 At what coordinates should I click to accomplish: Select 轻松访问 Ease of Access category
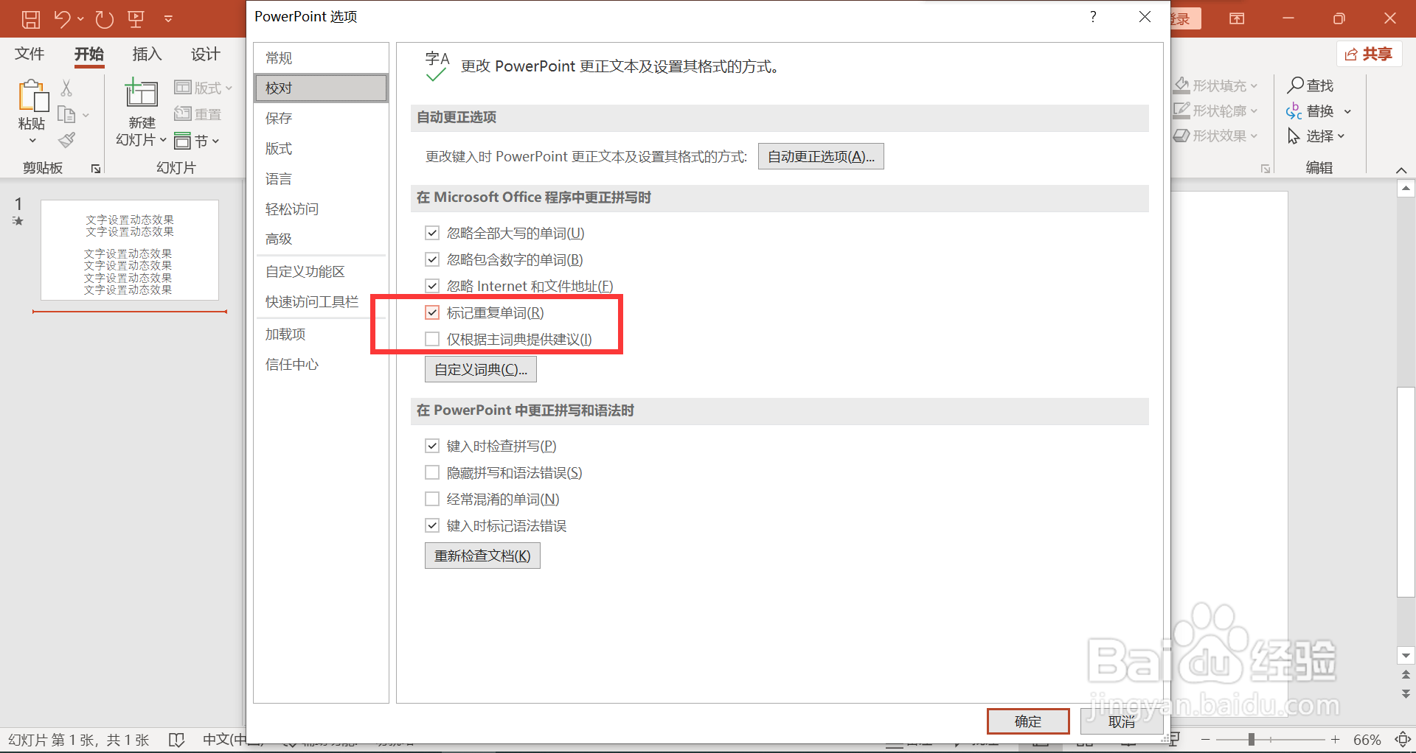click(321, 209)
